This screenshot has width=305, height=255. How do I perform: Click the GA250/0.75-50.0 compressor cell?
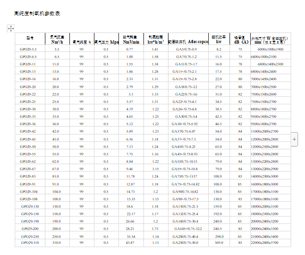(185, 242)
